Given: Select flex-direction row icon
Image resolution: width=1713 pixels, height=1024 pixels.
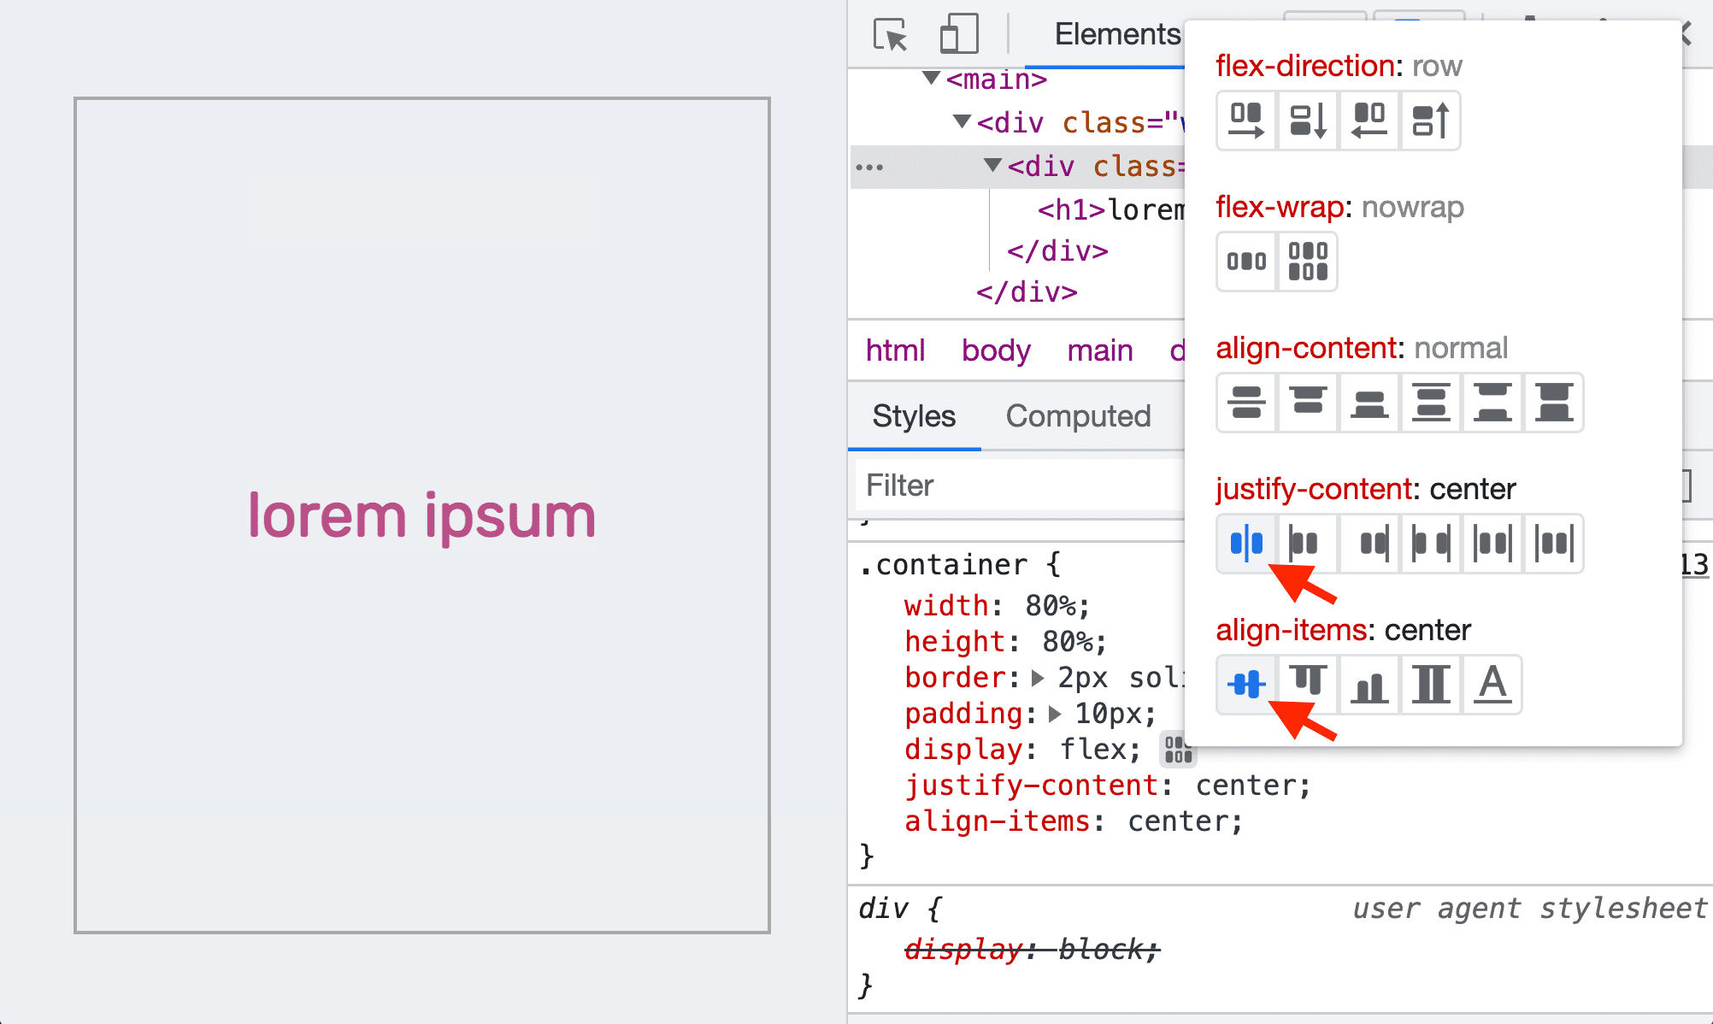Looking at the screenshot, I should (1246, 120).
